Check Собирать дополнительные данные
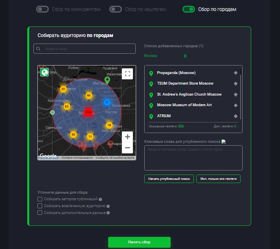The height and width of the screenshot is (249, 280). 40,213
